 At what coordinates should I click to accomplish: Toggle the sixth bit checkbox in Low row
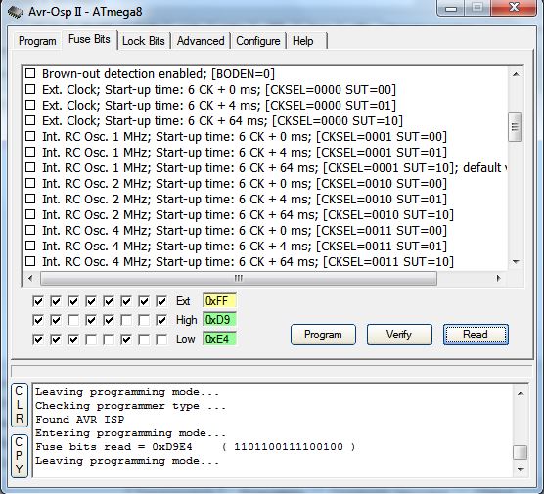click(126, 339)
